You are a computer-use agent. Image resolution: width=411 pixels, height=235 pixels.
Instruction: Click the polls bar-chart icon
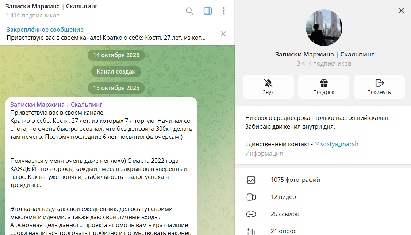pos(251,231)
